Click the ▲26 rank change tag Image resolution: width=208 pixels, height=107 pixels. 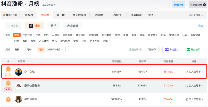tap(8, 89)
